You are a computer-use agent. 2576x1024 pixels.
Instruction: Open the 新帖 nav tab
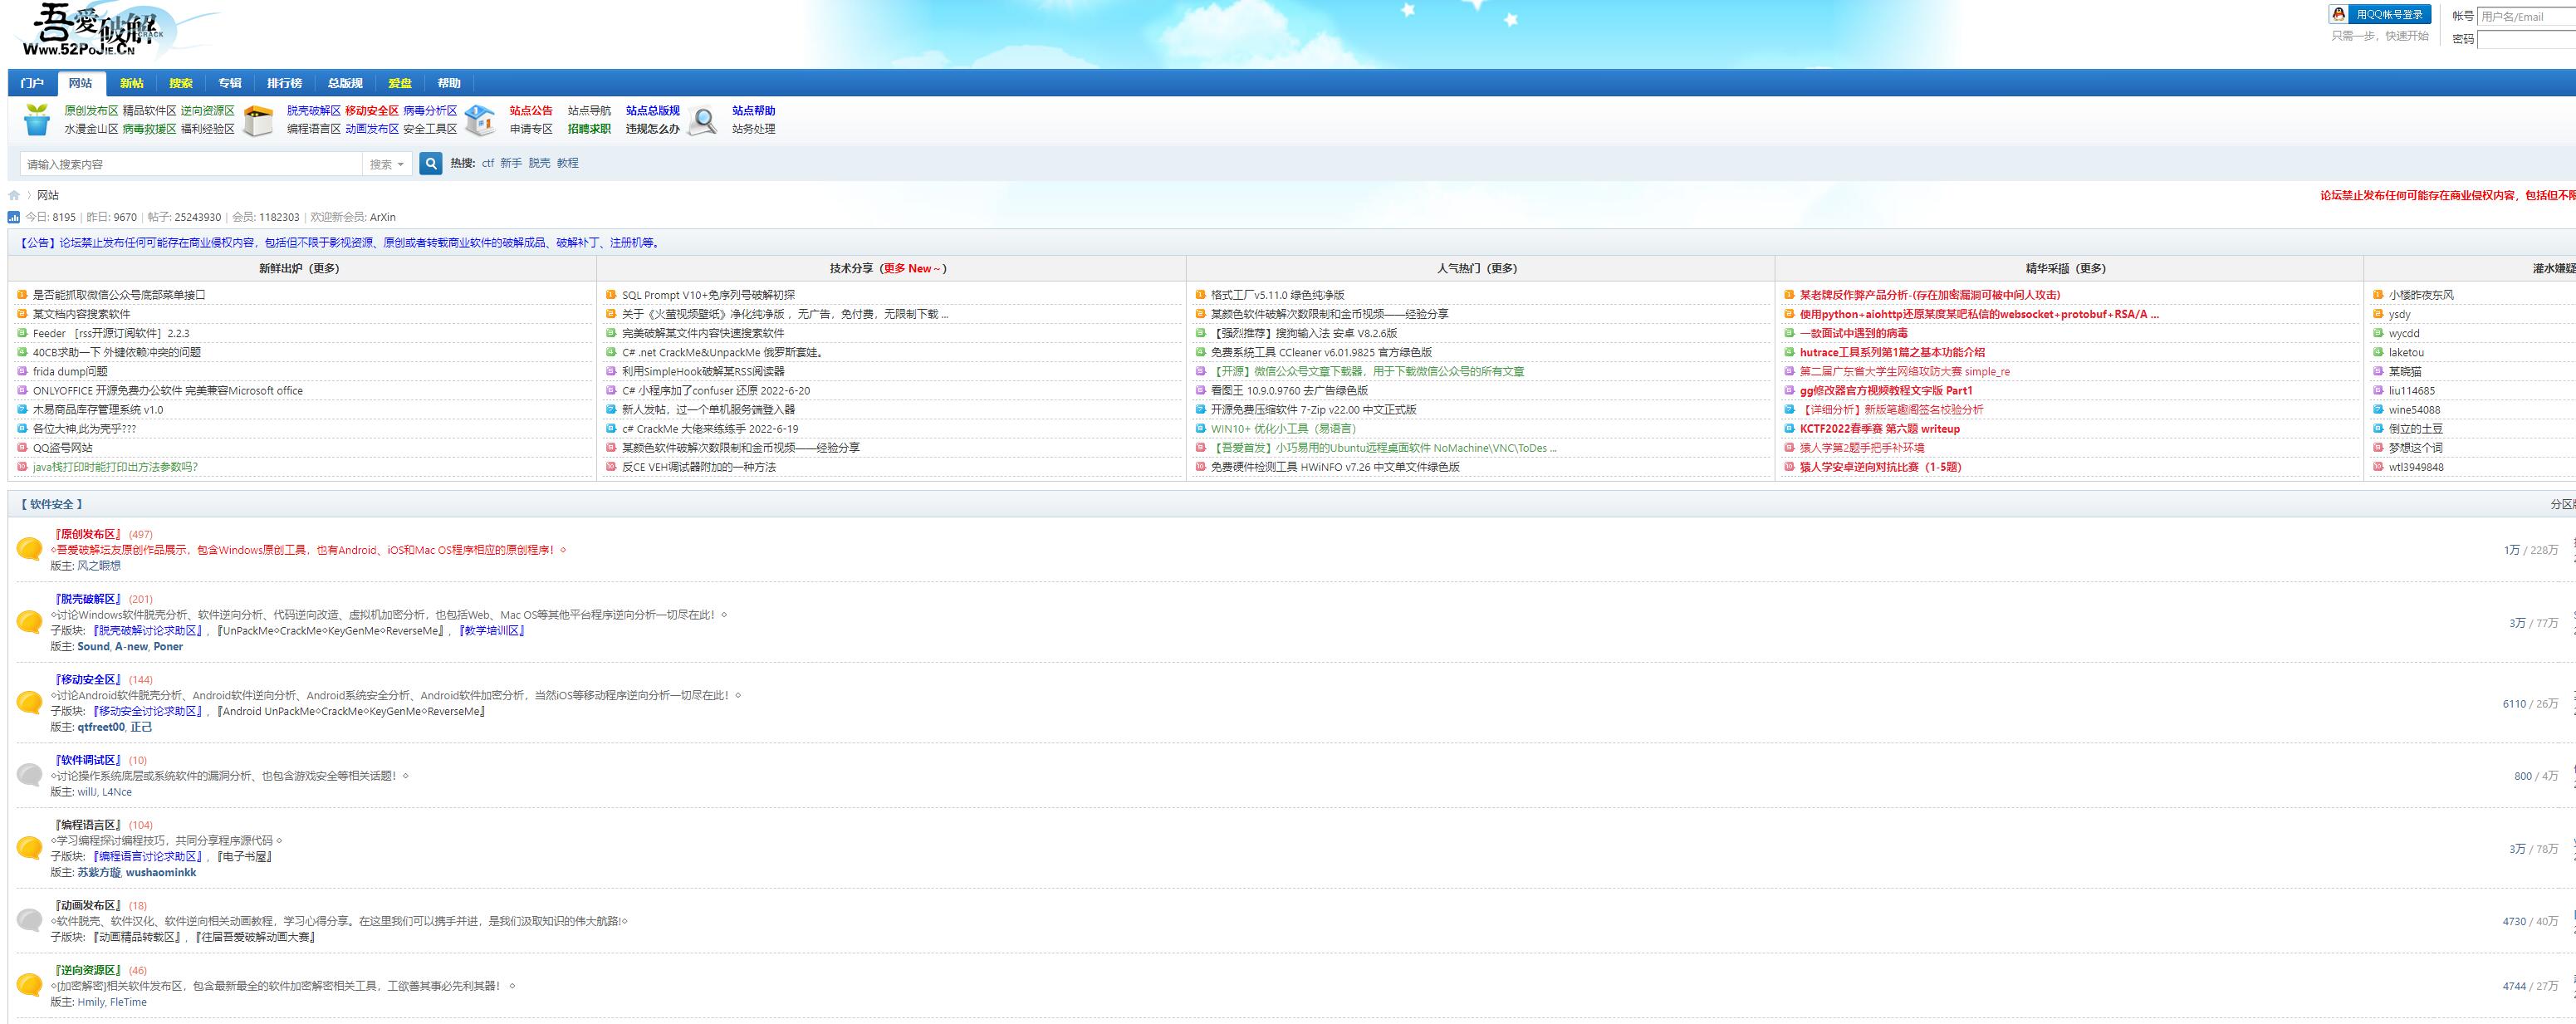tap(132, 83)
